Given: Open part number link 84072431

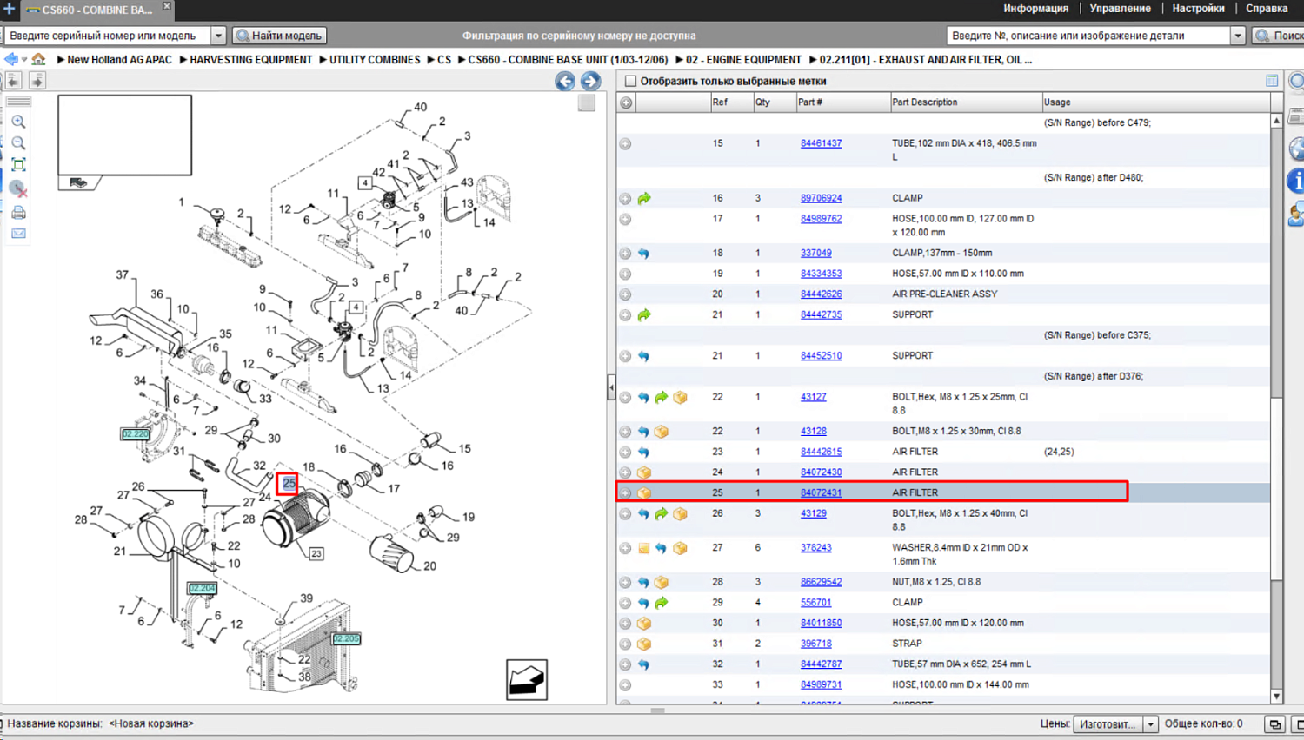Looking at the screenshot, I should pyautogui.click(x=821, y=492).
